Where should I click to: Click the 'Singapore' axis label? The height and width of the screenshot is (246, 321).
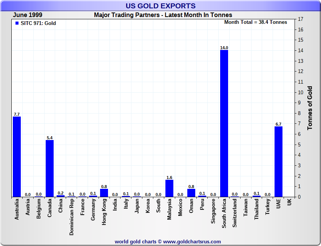[213, 211]
